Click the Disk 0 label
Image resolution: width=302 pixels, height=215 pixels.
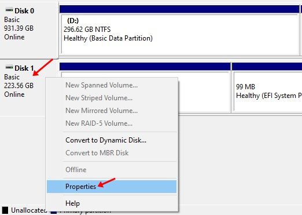[24, 11]
